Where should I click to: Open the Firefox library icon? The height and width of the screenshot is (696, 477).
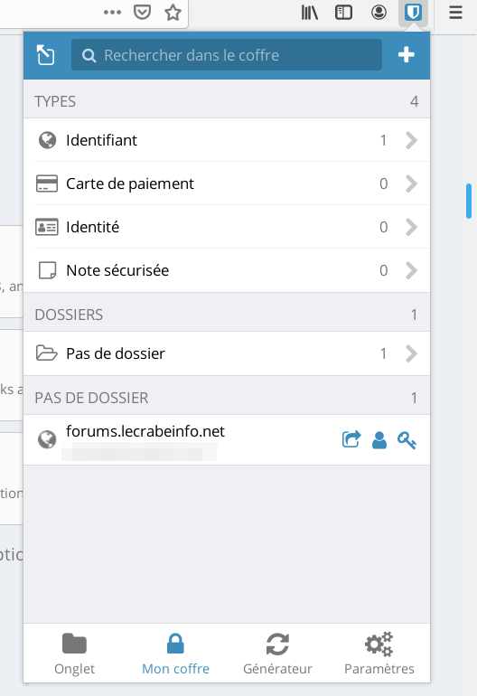click(x=309, y=13)
